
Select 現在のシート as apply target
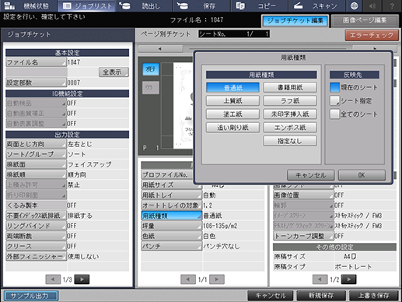pos(334,87)
